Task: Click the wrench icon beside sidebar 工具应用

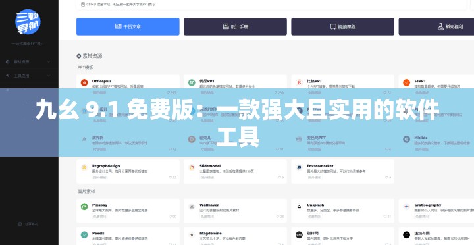Action: tap(7, 76)
